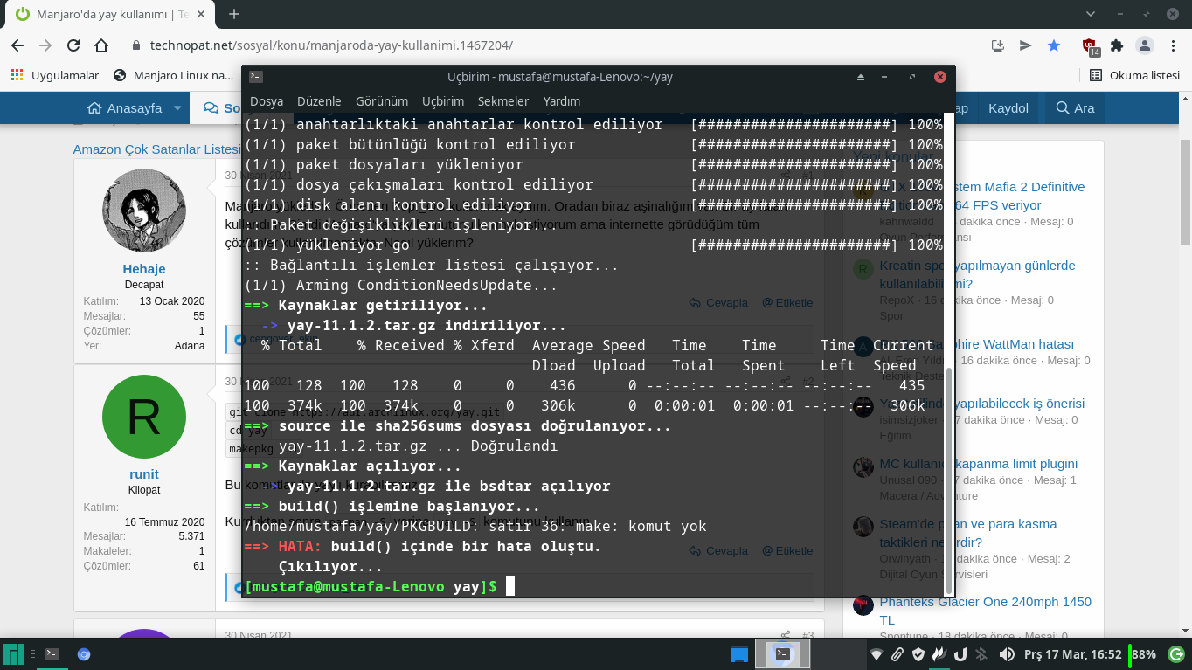Switch to the blue desktop window in the taskbar
Image resolution: width=1192 pixels, height=670 pixels.
click(739, 654)
